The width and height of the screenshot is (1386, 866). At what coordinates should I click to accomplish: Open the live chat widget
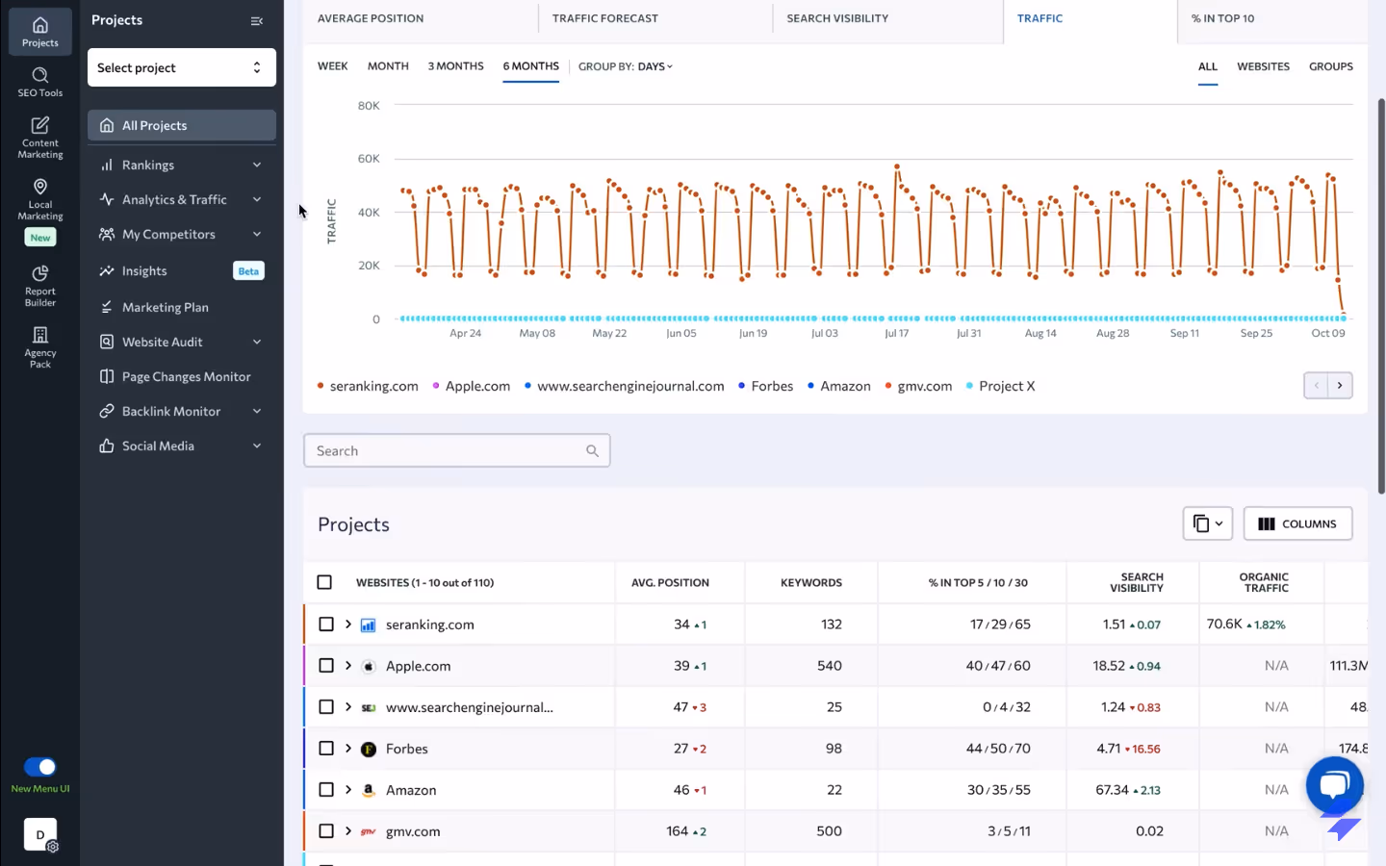click(x=1334, y=785)
